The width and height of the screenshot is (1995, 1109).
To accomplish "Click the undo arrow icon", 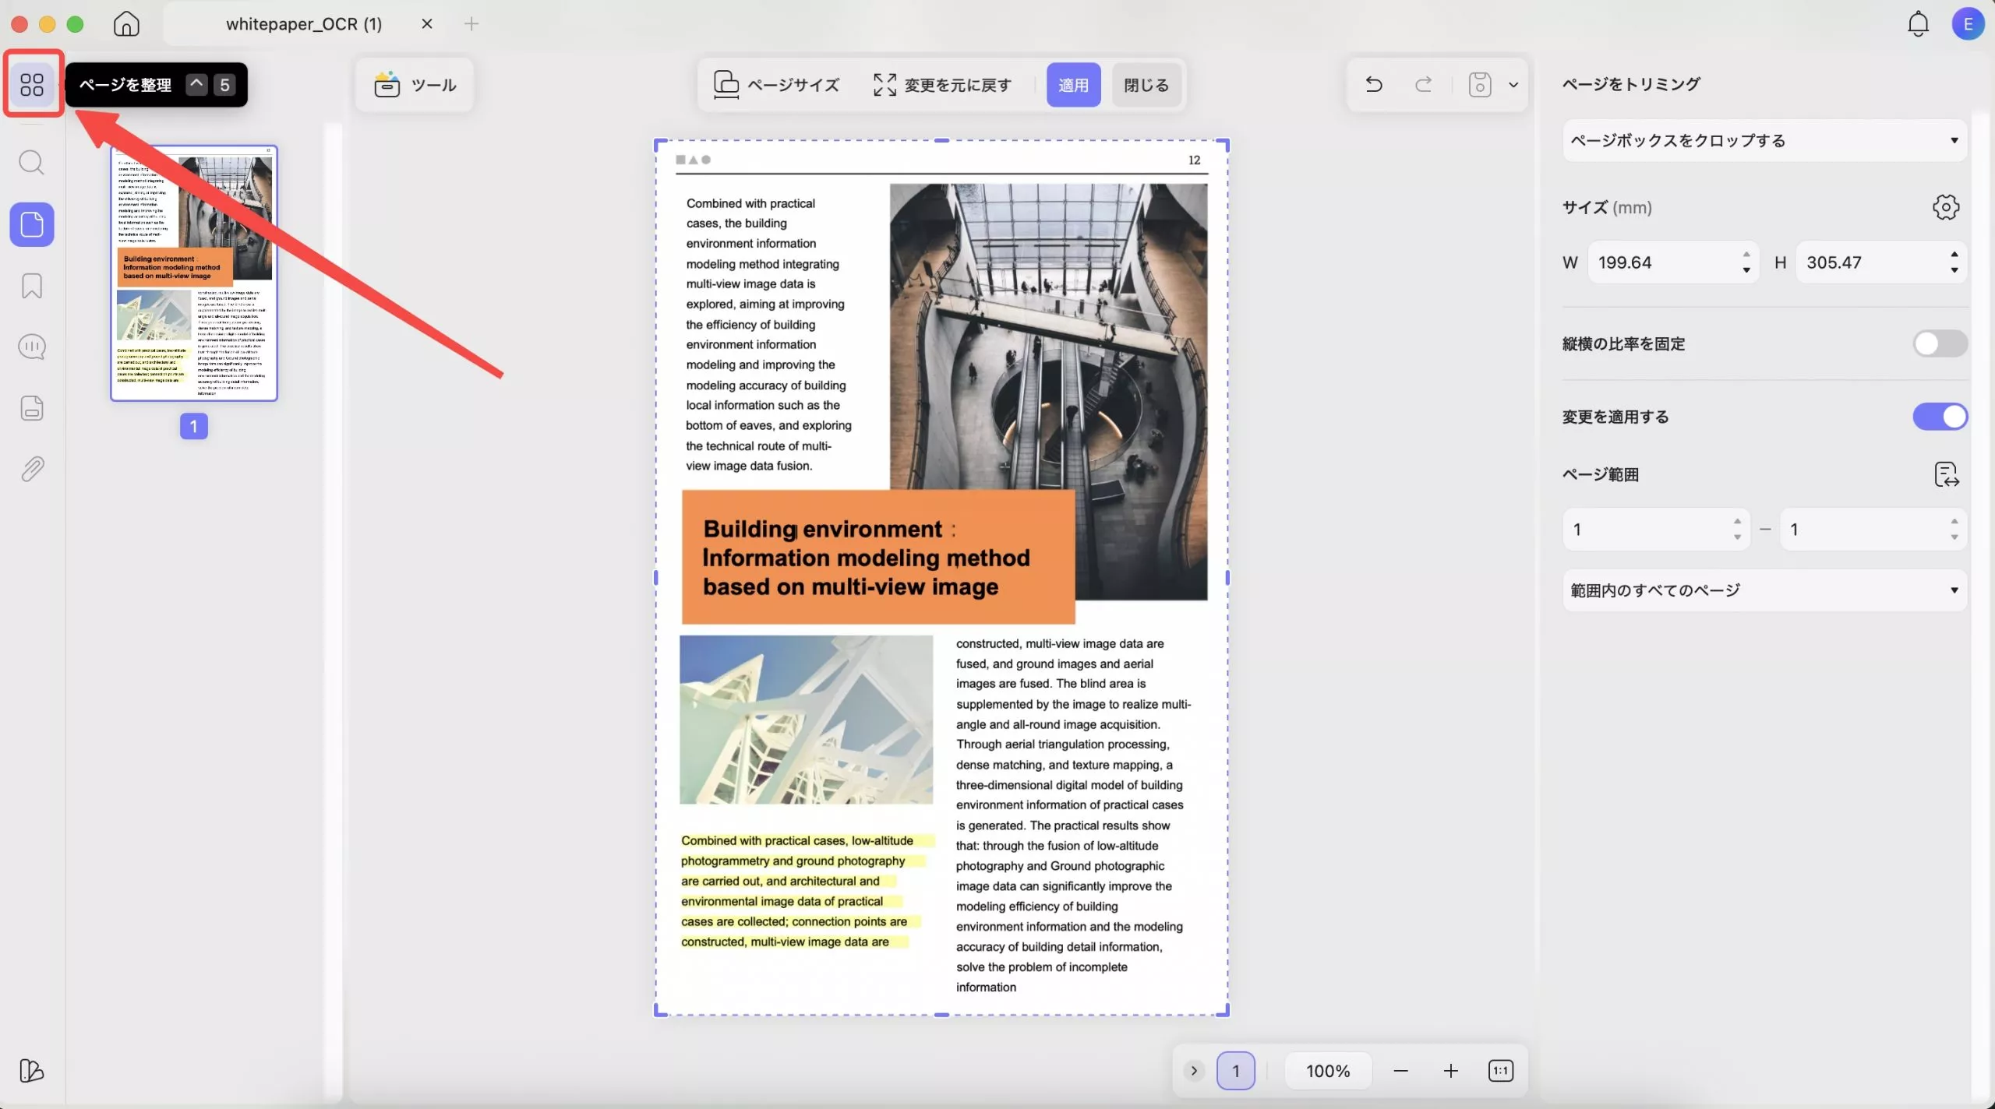I will [x=1374, y=84].
